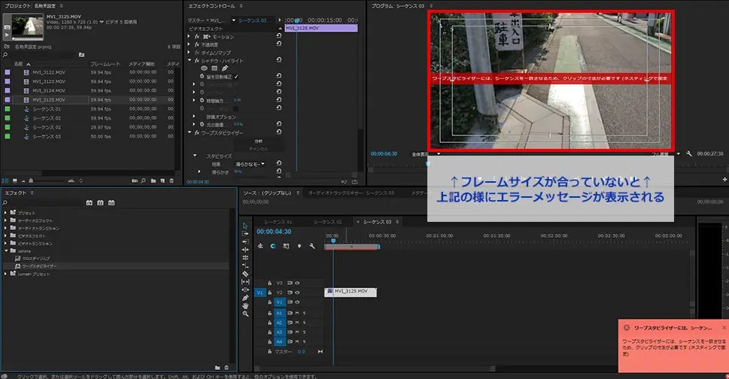Reset the Motion effect parameters
The image size is (729, 379).
tap(278, 36)
